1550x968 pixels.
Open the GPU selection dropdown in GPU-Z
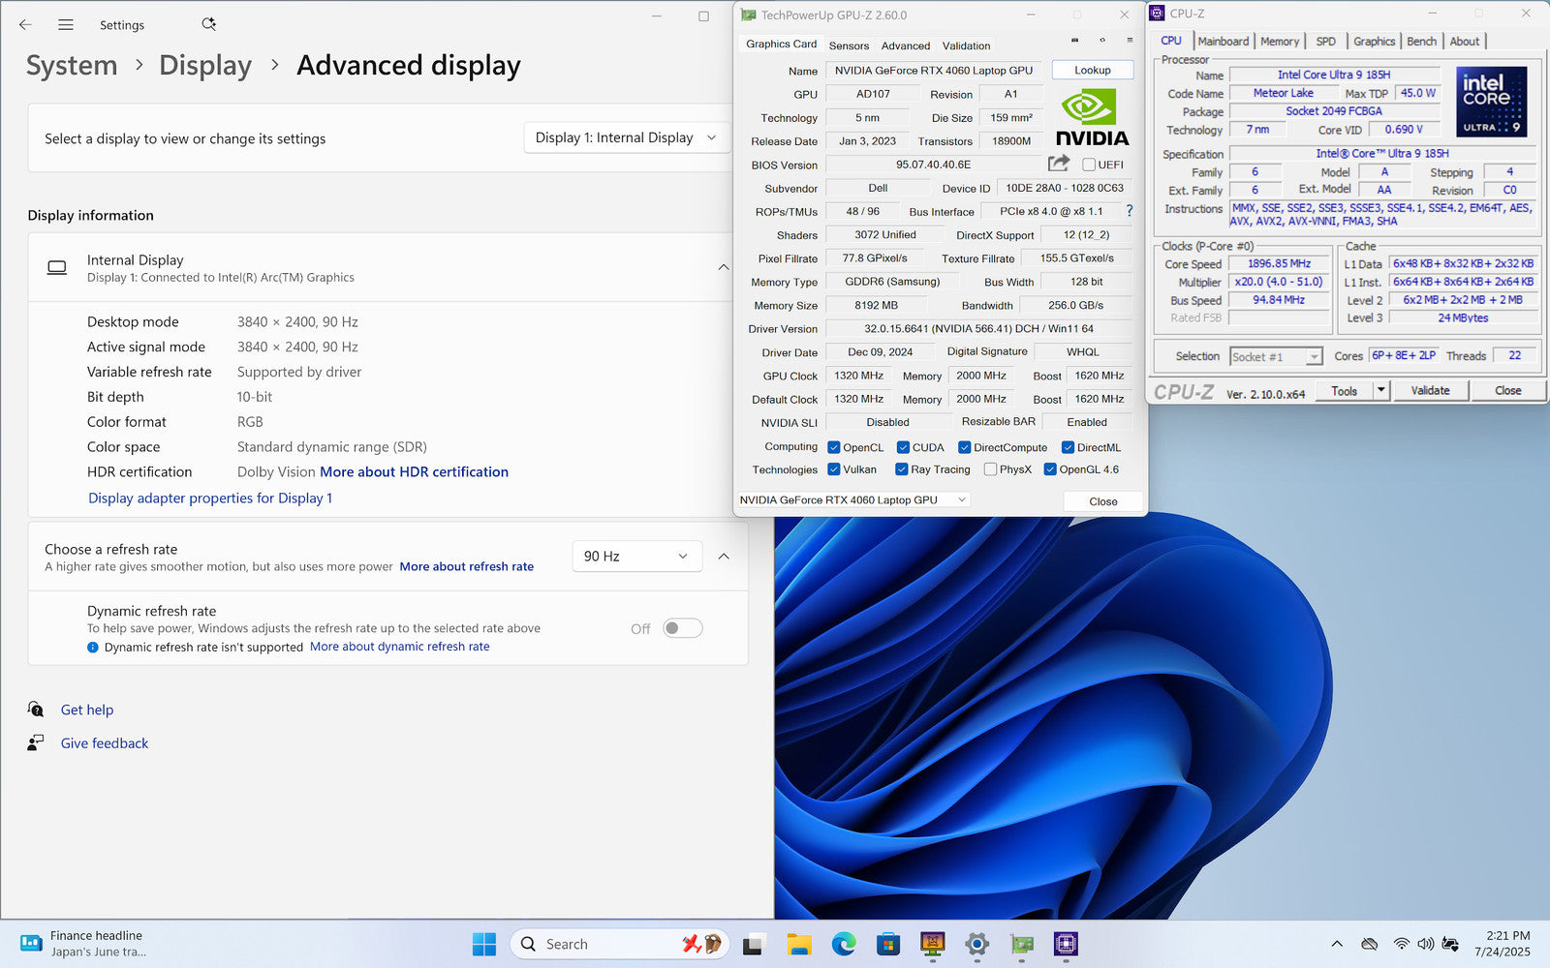click(x=852, y=500)
